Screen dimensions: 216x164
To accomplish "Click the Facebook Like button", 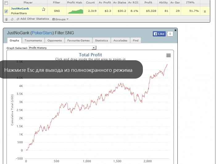I will (159, 34).
